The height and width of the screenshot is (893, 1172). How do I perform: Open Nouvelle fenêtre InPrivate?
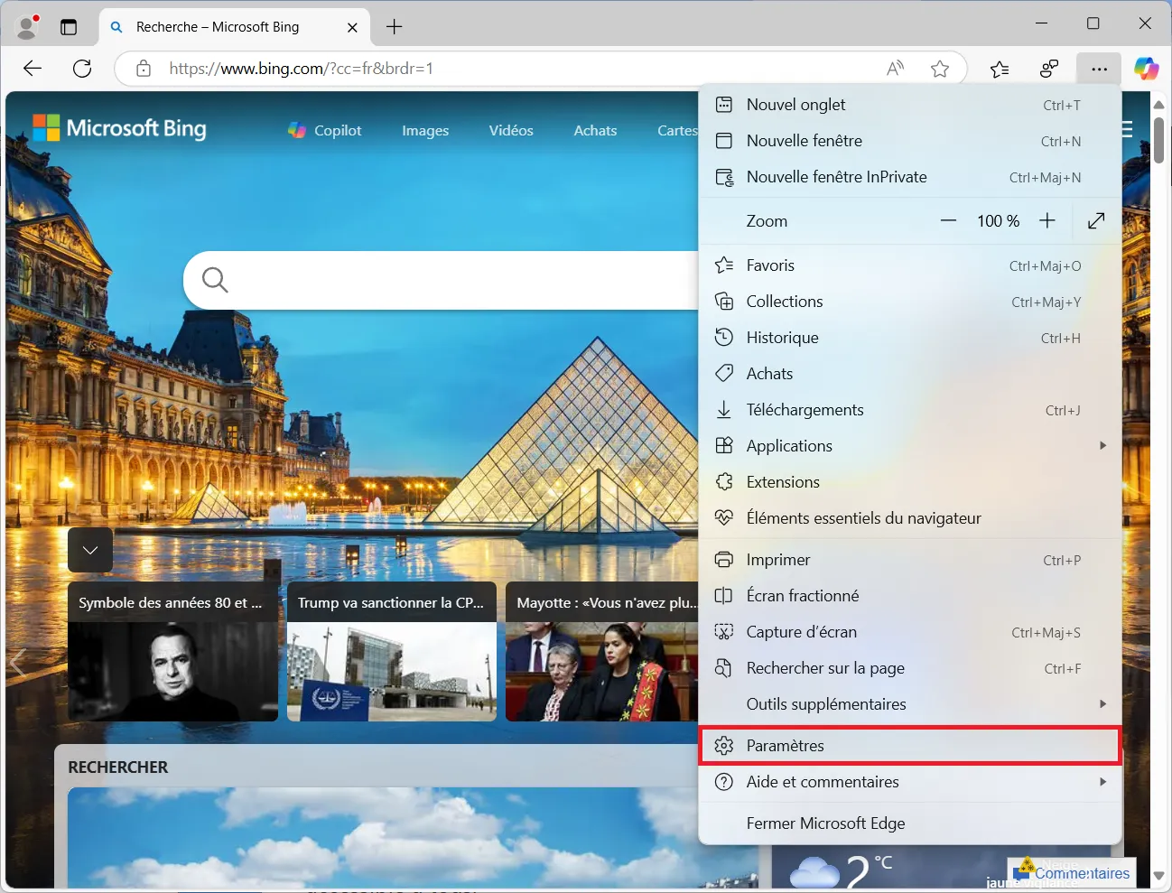[910, 177]
